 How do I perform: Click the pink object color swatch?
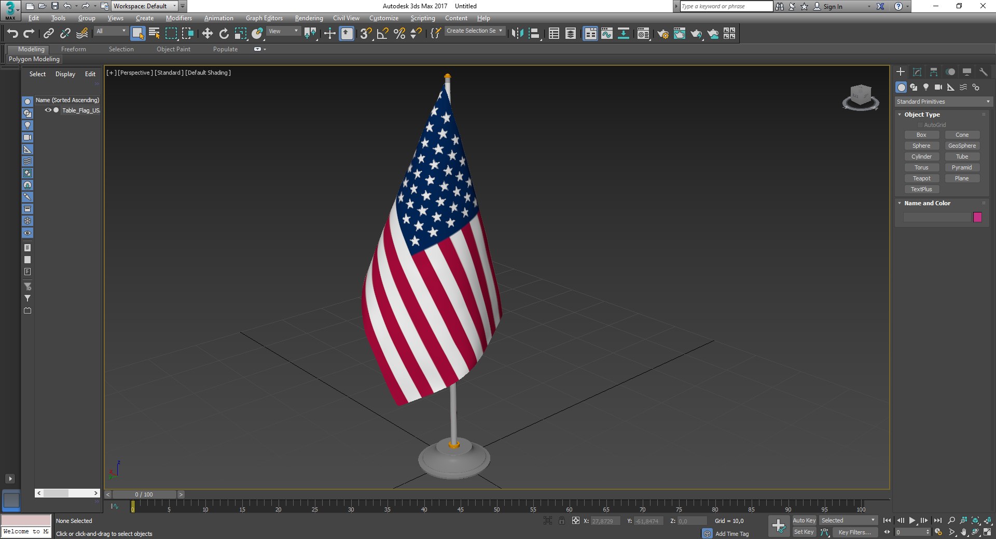tap(978, 217)
